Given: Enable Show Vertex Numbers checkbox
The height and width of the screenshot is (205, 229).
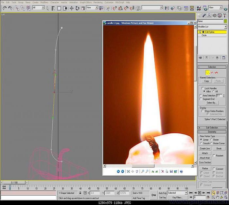Looking at the screenshot, I should [203, 111].
